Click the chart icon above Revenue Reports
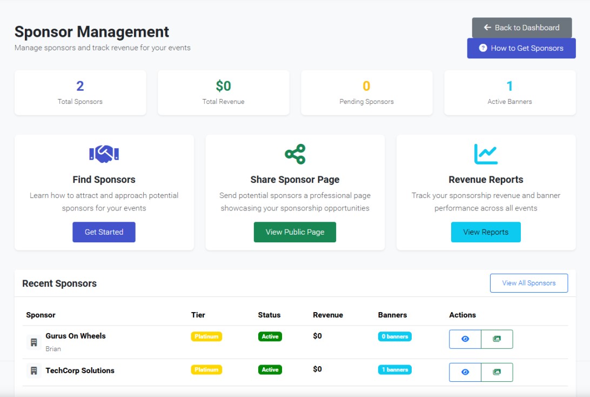Viewport: 590px width, 397px height. pyautogui.click(x=485, y=154)
